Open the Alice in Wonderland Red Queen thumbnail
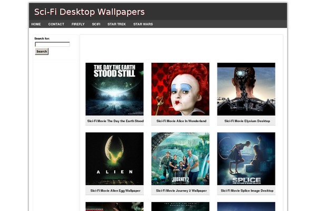This screenshot has height=211, width=316. 180,89
